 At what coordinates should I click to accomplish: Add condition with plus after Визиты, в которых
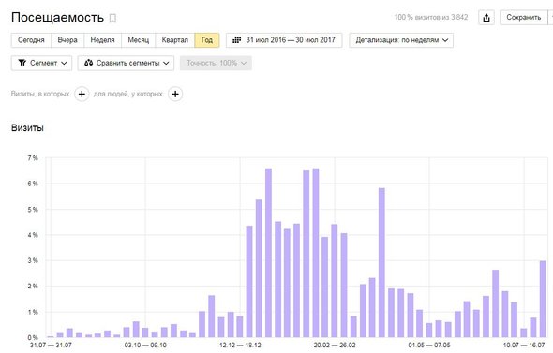pyautogui.click(x=82, y=94)
